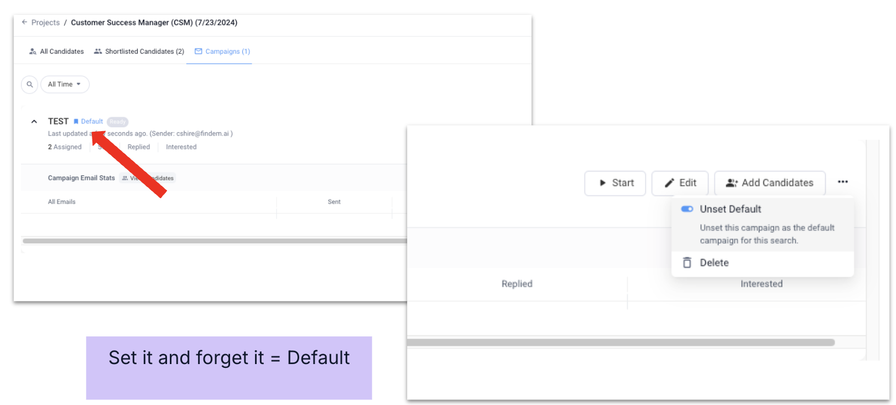Click the play icon on Start button
Screen dimensions: 896x405
click(603, 183)
